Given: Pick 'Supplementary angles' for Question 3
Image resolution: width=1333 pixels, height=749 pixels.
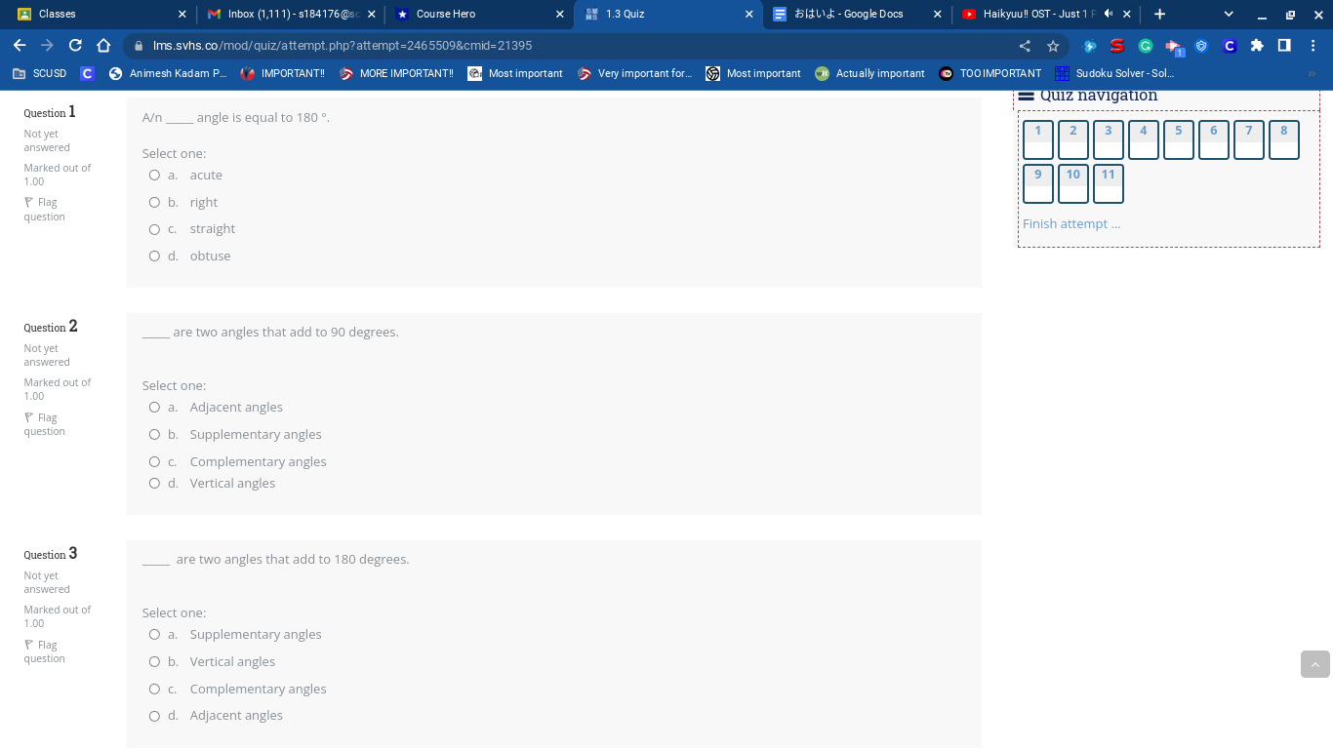Looking at the screenshot, I should point(154,634).
